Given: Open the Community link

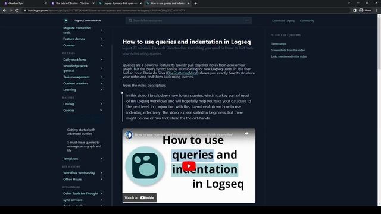Looking at the screenshot, I should (307, 21).
